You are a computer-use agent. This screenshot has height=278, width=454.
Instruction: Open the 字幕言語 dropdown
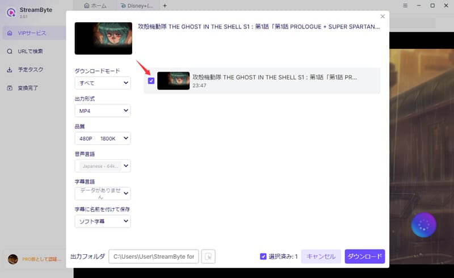tap(103, 193)
